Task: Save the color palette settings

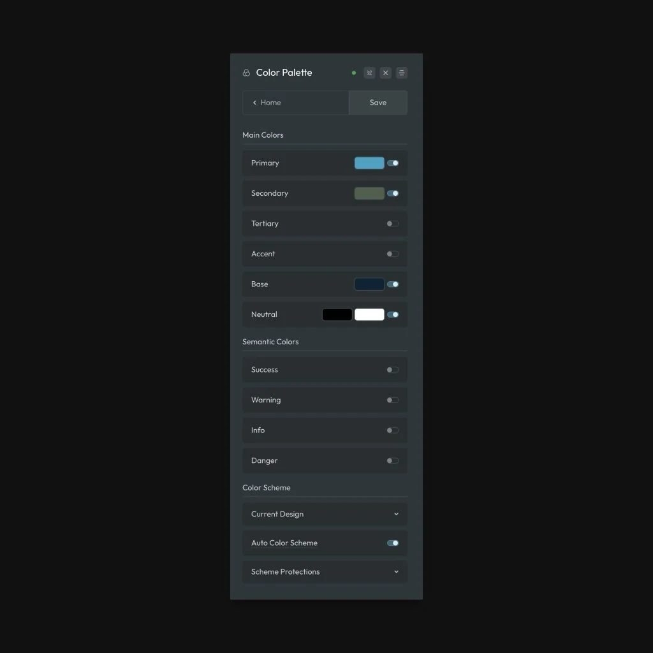Action: (x=378, y=103)
